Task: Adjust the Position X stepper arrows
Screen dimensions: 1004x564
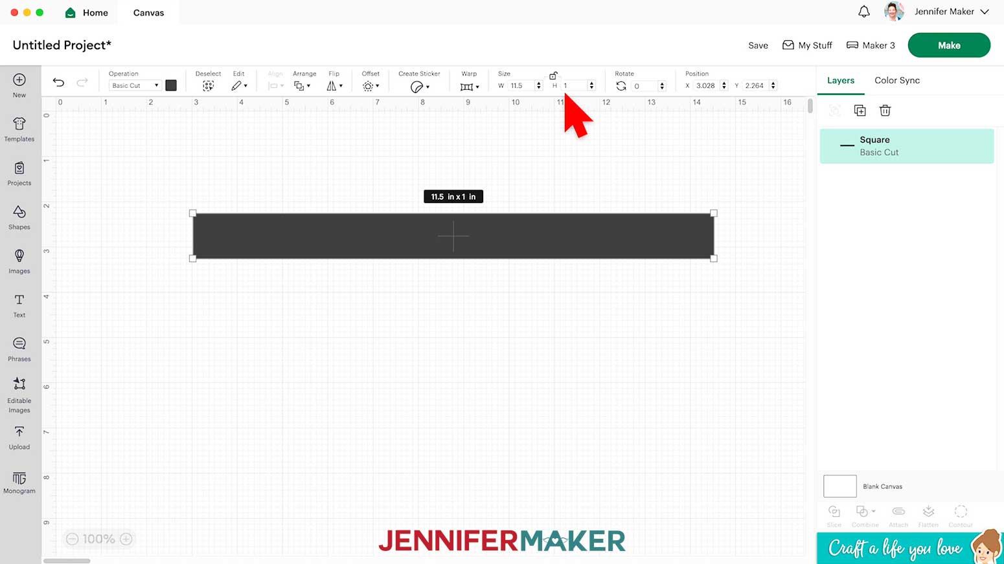Action: pyautogui.click(x=724, y=85)
